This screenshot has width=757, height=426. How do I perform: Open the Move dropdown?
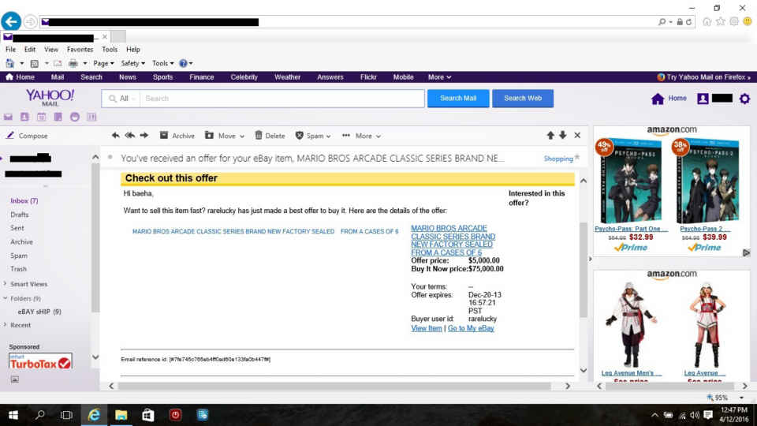tap(225, 136)
